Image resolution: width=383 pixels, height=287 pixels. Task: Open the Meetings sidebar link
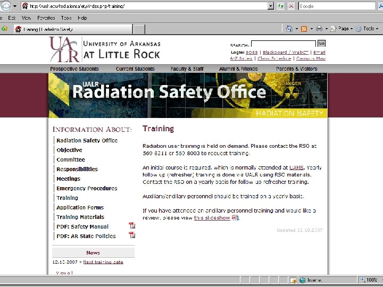tap(69, 179)
